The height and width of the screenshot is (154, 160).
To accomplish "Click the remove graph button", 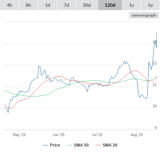I will coord(144,15).
